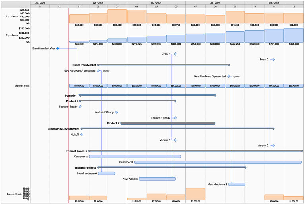This screenshot has width=305, height=204.
Task: Select the New Website task bar
Action: [157, 179]
